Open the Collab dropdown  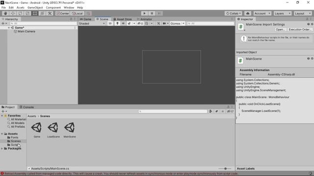pos(234,13)
